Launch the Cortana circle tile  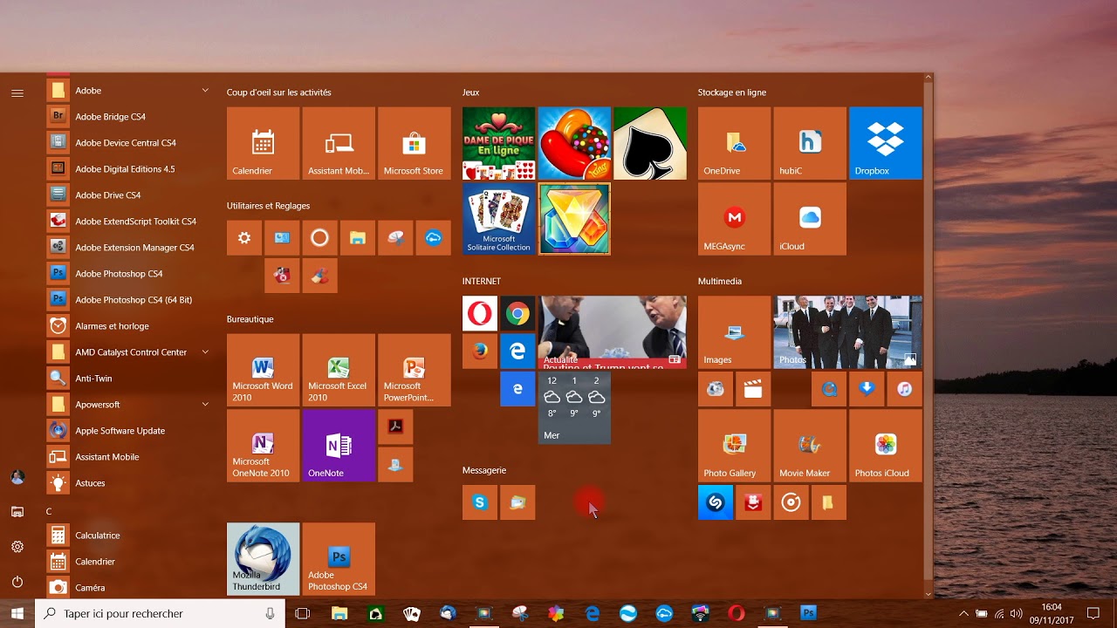click(x=319, y=238)
